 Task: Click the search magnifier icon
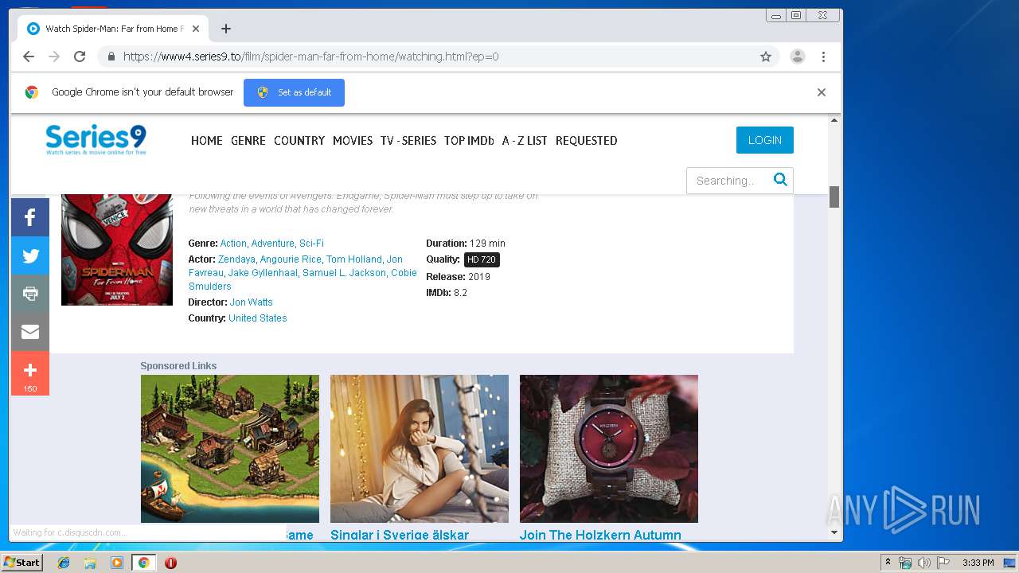pos(780,180)
